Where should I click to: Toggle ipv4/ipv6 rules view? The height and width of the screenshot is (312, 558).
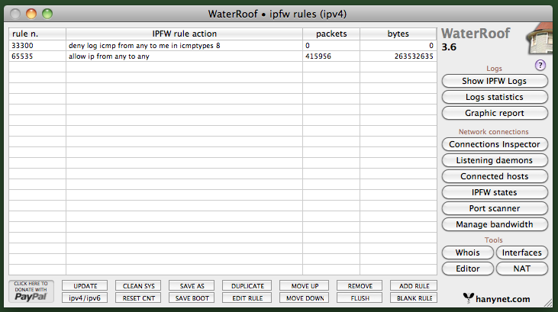[x=85, y=298]
